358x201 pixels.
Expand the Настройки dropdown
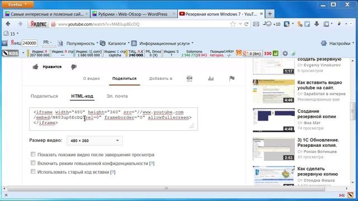(x=353, y=43)
